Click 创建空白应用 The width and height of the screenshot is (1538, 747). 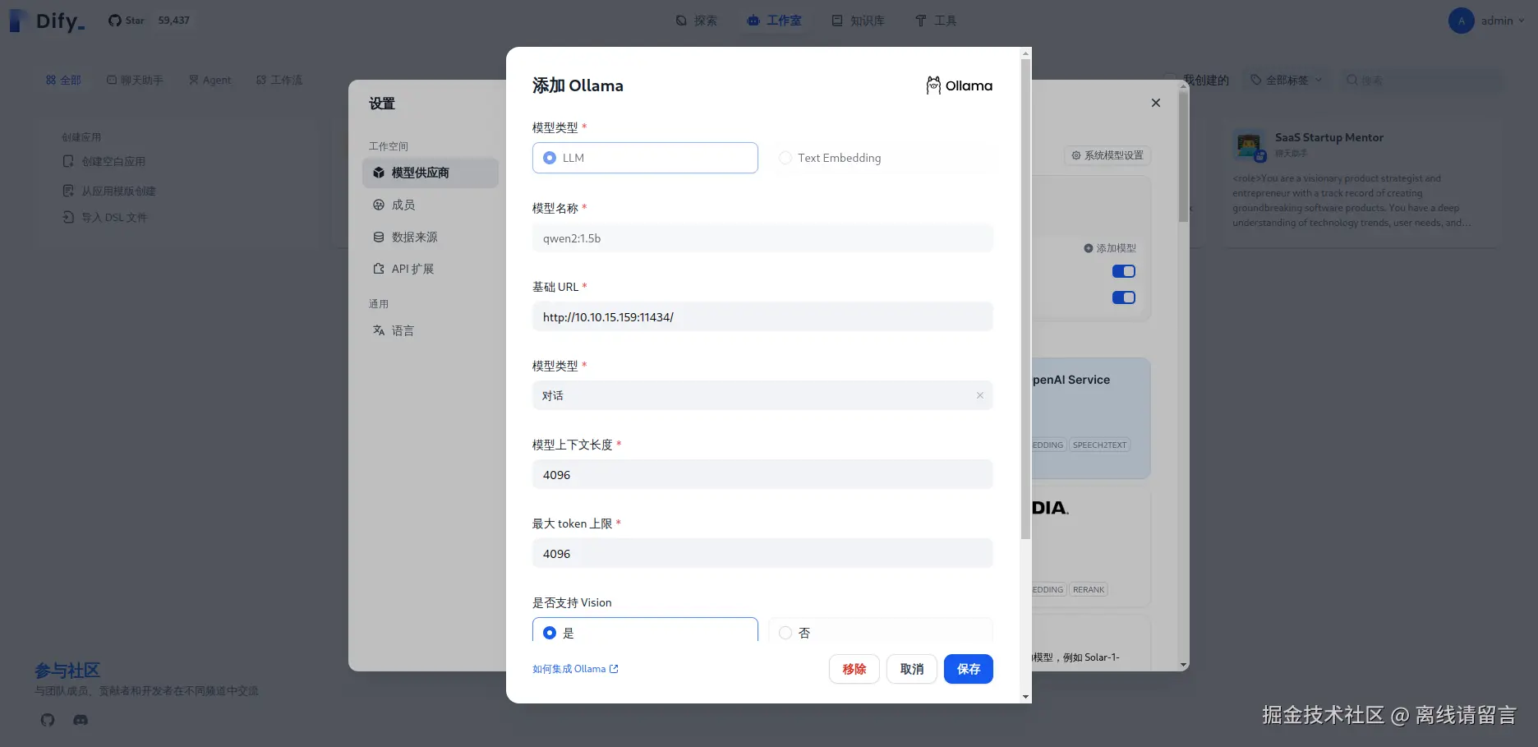(x=104, y=162)
